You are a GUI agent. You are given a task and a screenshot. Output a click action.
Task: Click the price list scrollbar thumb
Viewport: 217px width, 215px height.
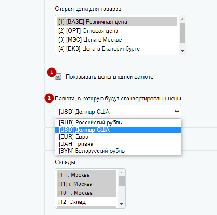pos(182,33)
